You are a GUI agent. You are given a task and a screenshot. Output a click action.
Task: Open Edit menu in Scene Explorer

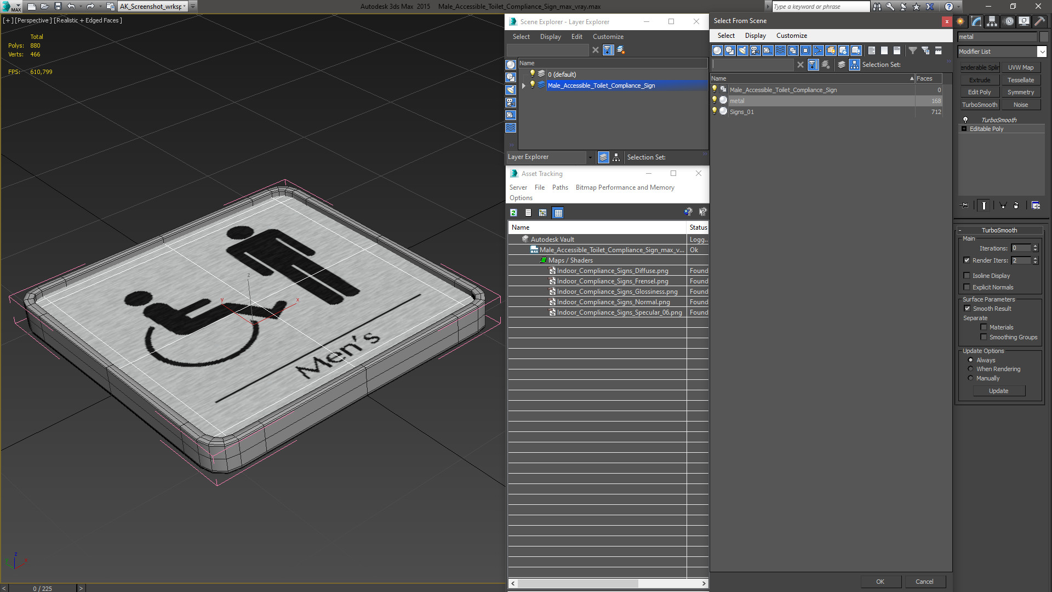click(576, 37)
